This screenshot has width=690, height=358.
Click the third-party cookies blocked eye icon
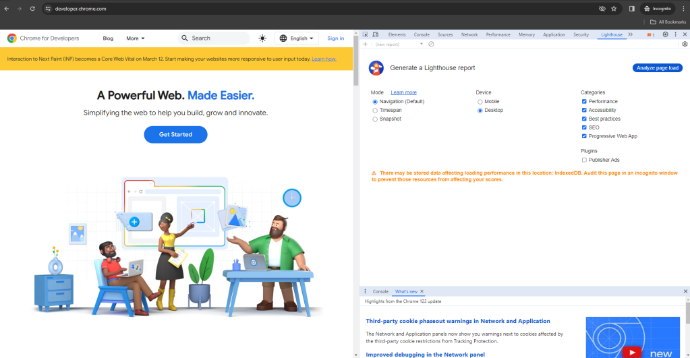(602, 8)
